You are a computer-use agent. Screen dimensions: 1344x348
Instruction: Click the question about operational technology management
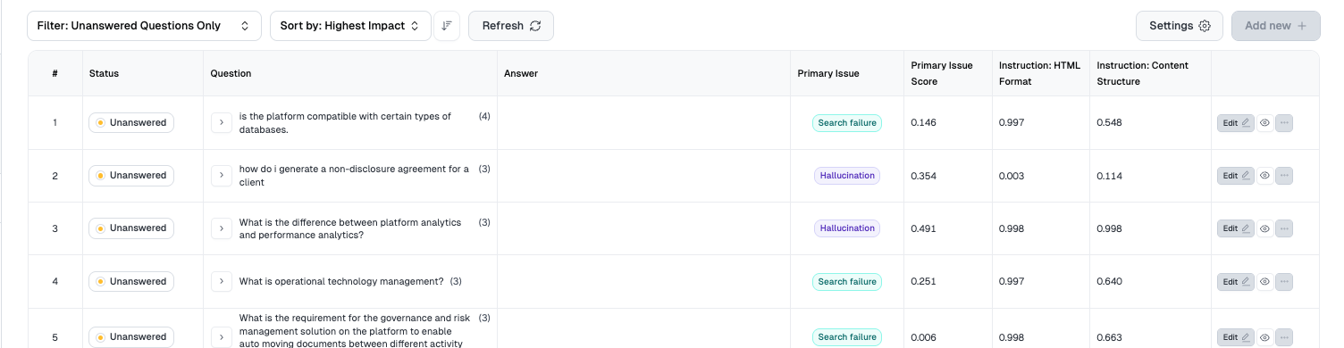(341, 282)
